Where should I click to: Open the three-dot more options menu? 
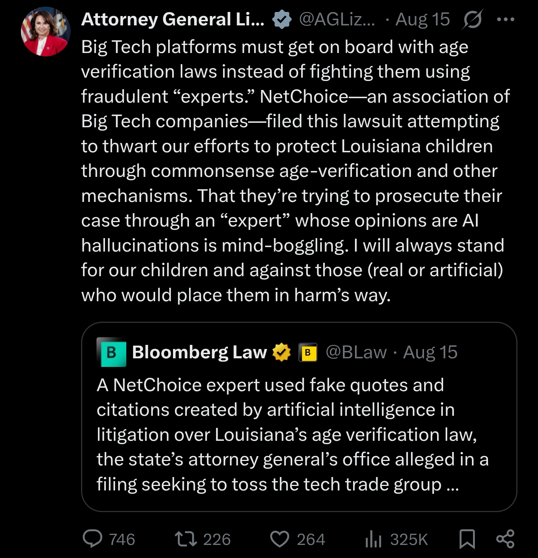[505, 19]
